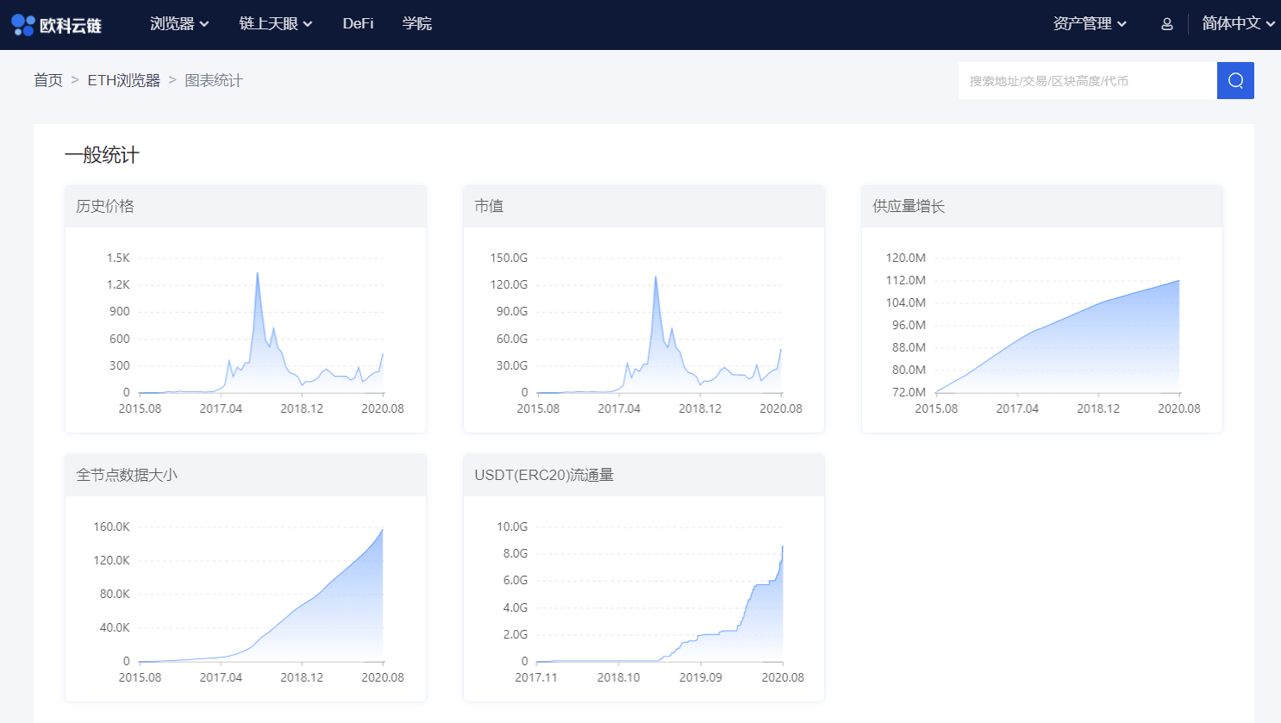
Task: Click the 市值 market cap chart
Action: point(644,327)
